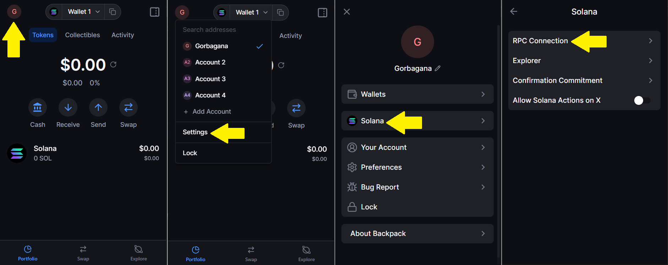The image size is (668, 265).
Task: Switch to the Collectibles tab
Action: pos(82,35)
